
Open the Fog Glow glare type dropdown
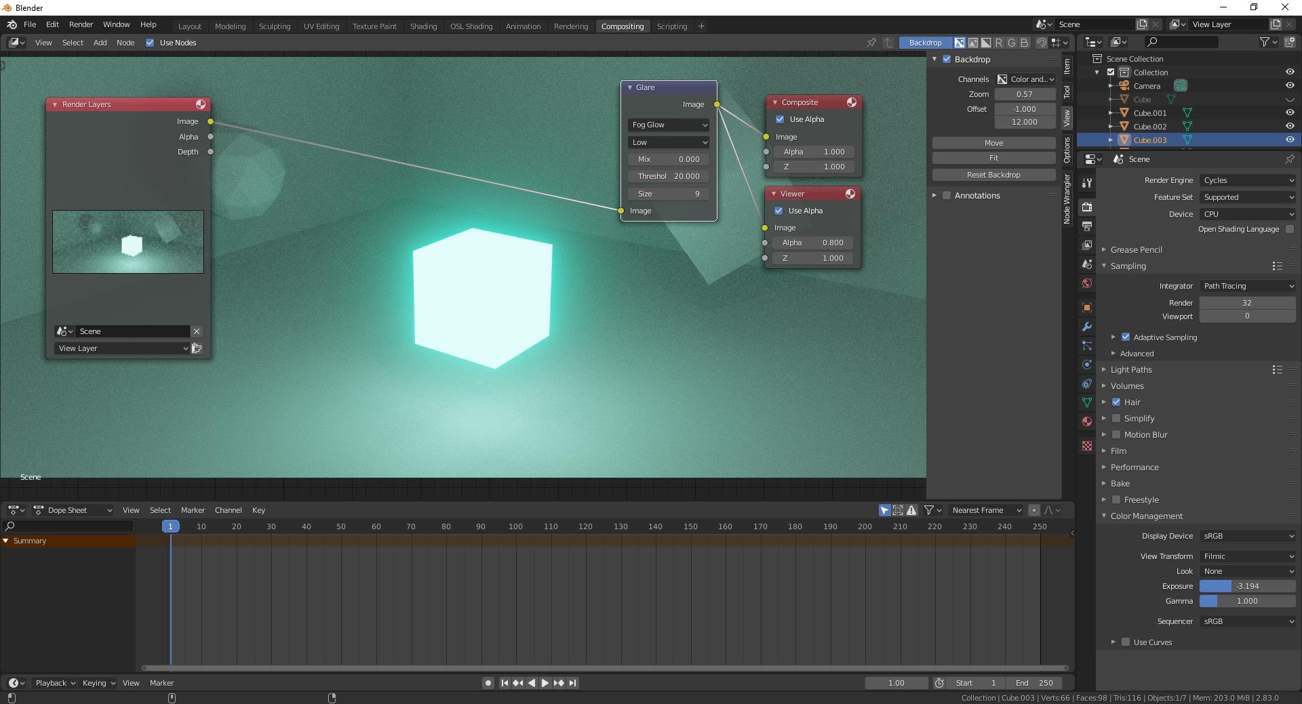(x=668, y=125)
